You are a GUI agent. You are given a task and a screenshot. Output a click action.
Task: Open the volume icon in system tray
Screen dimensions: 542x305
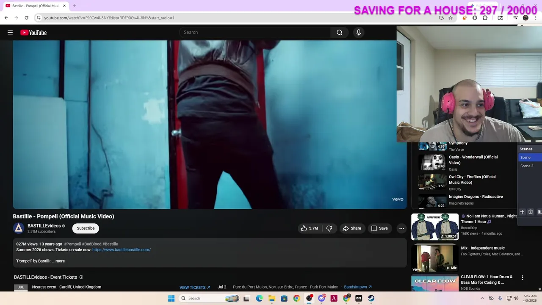[x=516, y=298]
